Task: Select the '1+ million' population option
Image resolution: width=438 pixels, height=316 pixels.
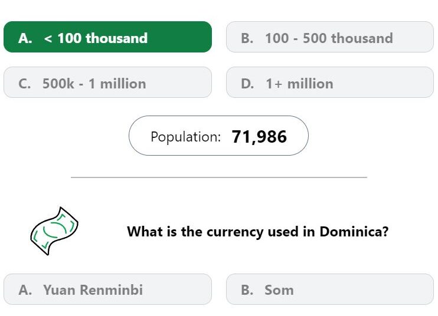Action: (330, 83)
